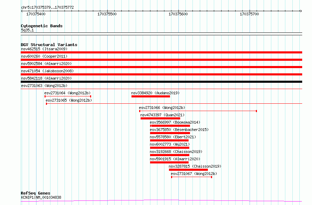312x205 pixels.
Task: Click ruler position 170375700
Action: (x=249, y=14)
